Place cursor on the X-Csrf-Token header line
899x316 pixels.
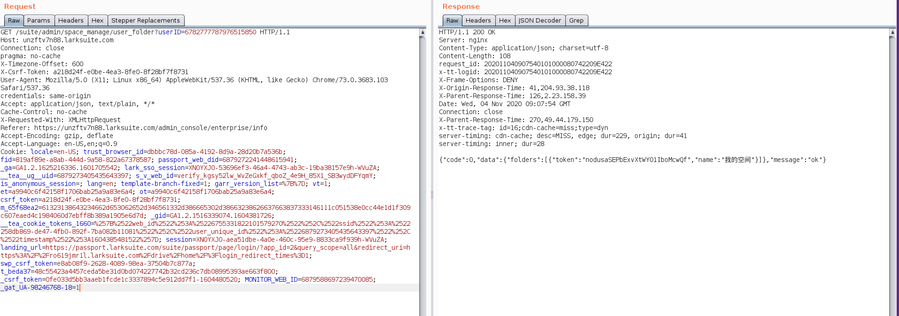pos(94,72)
